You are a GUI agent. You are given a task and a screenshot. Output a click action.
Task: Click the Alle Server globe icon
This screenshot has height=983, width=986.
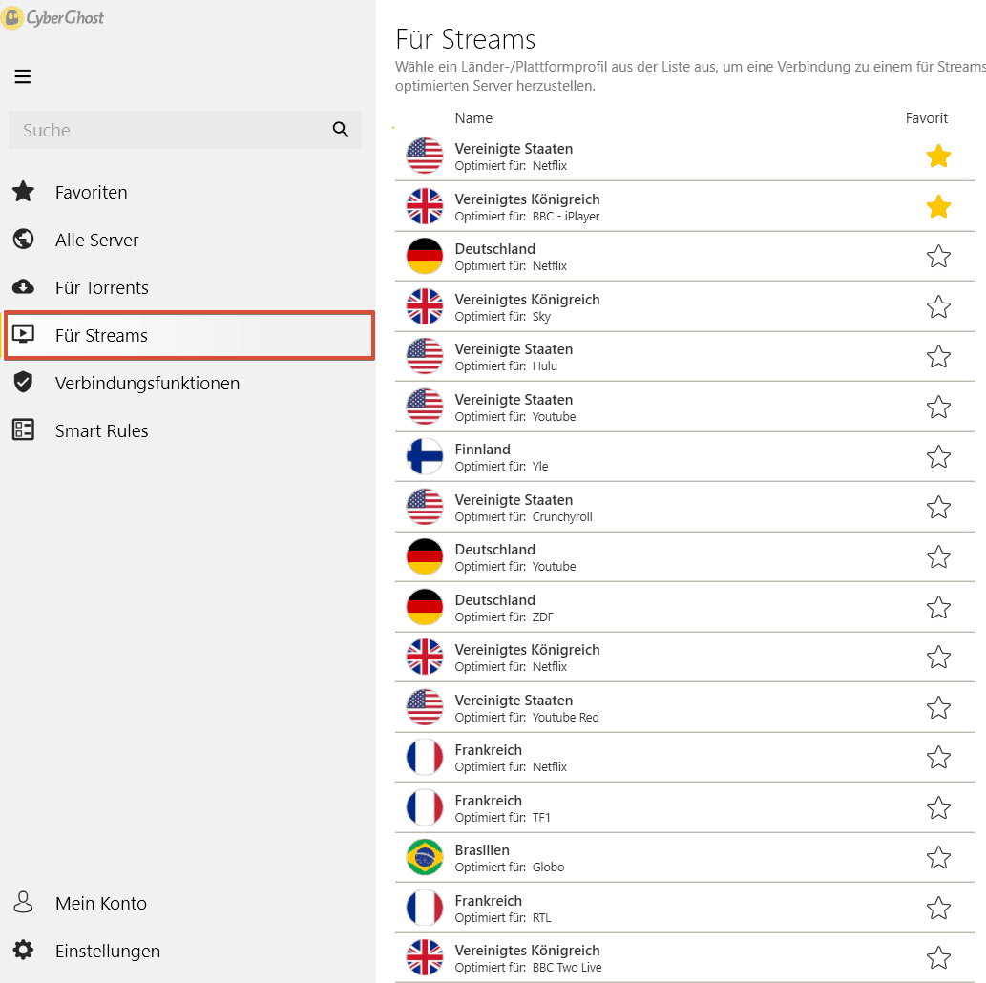23,239
